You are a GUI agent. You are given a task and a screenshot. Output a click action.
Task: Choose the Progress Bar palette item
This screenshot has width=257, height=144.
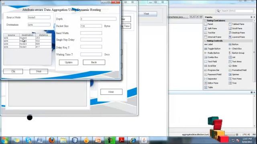(212, 70)
